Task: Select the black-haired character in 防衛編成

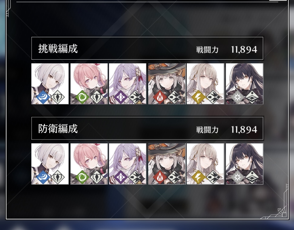Action: (x=245, y=164)
